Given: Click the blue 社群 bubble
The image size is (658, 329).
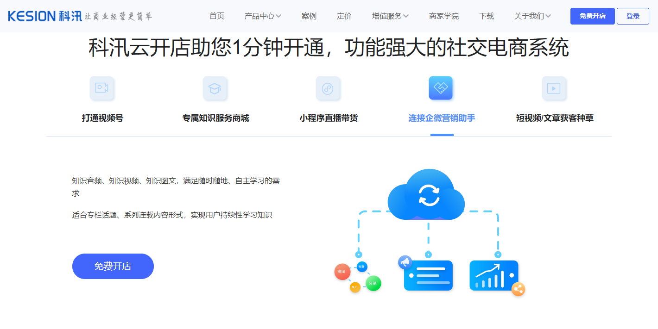Looking at the screenshot, I should click(362, 267).
